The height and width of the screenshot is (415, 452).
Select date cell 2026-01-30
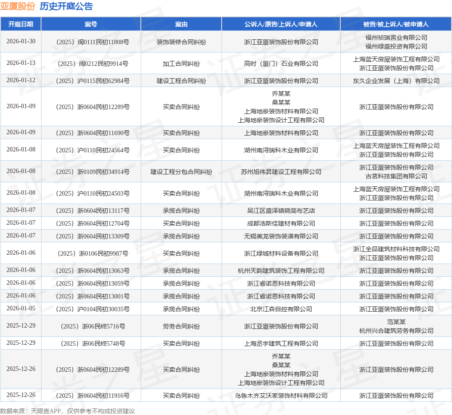pos(21,41)
